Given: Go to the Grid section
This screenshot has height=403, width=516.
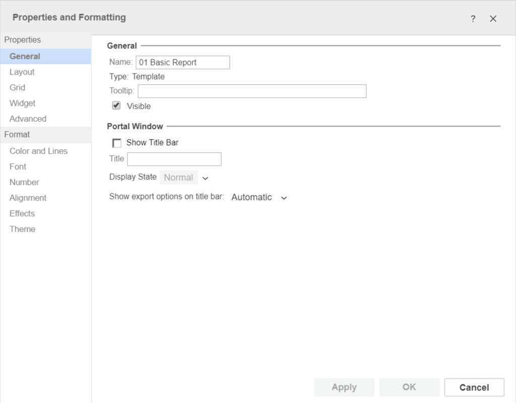Looking at the screenshot, I should tap(17, 88).
